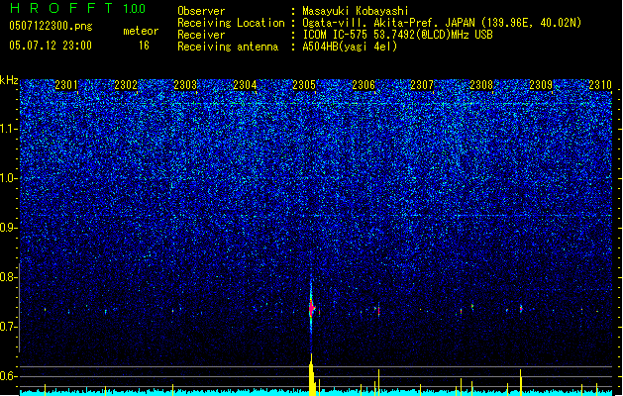
Task: Click the Receiving antenna label
Action: (x=228, y=47)
